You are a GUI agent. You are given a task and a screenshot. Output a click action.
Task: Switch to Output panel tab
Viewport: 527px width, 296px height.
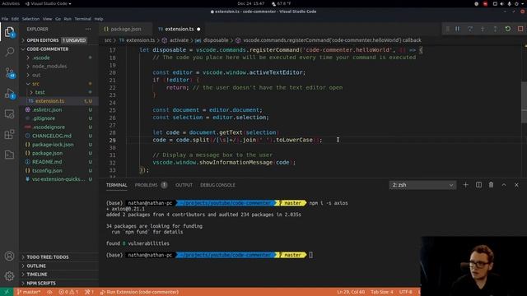click(x=184, y=185)
